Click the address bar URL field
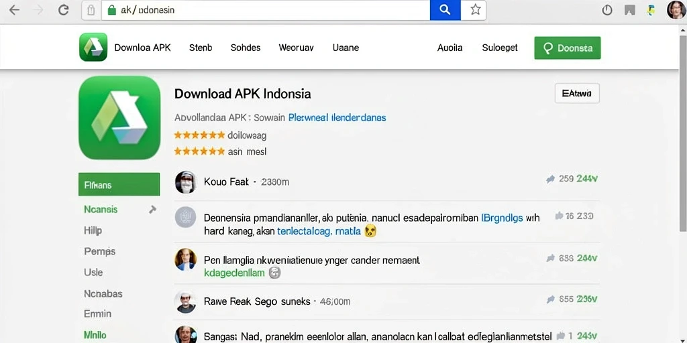Viewport: 687px width, 343px height. point(266,10)
